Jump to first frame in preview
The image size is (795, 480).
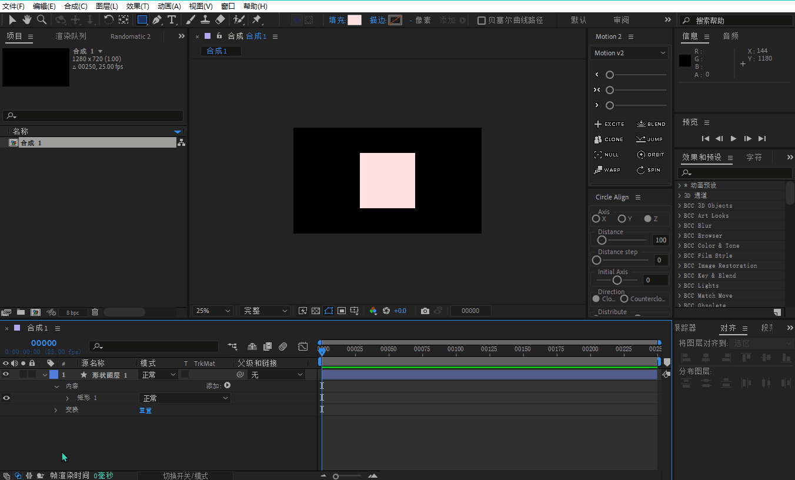[706, 139]
